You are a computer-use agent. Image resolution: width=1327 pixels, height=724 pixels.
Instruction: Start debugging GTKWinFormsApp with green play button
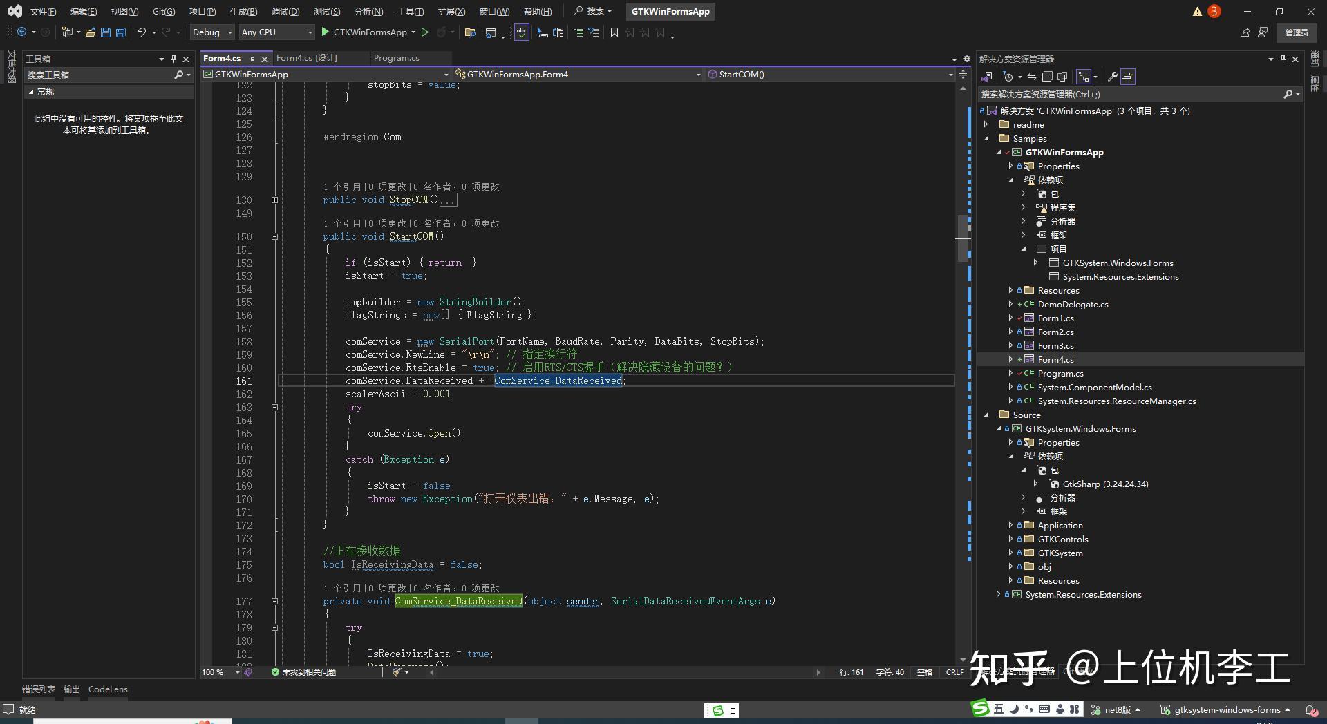324,32
